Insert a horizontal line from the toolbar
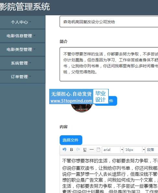Viewport: 158px width, 193px height. coord(92,150)
